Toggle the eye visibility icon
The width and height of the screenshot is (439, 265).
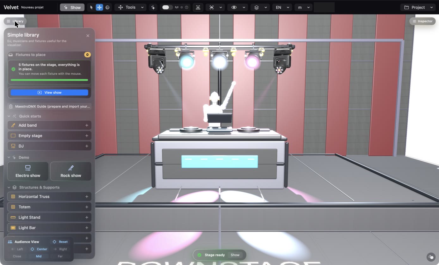(x=234, y=7)
